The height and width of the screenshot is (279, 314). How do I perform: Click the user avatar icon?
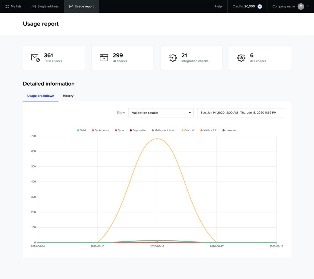(301, 6)
